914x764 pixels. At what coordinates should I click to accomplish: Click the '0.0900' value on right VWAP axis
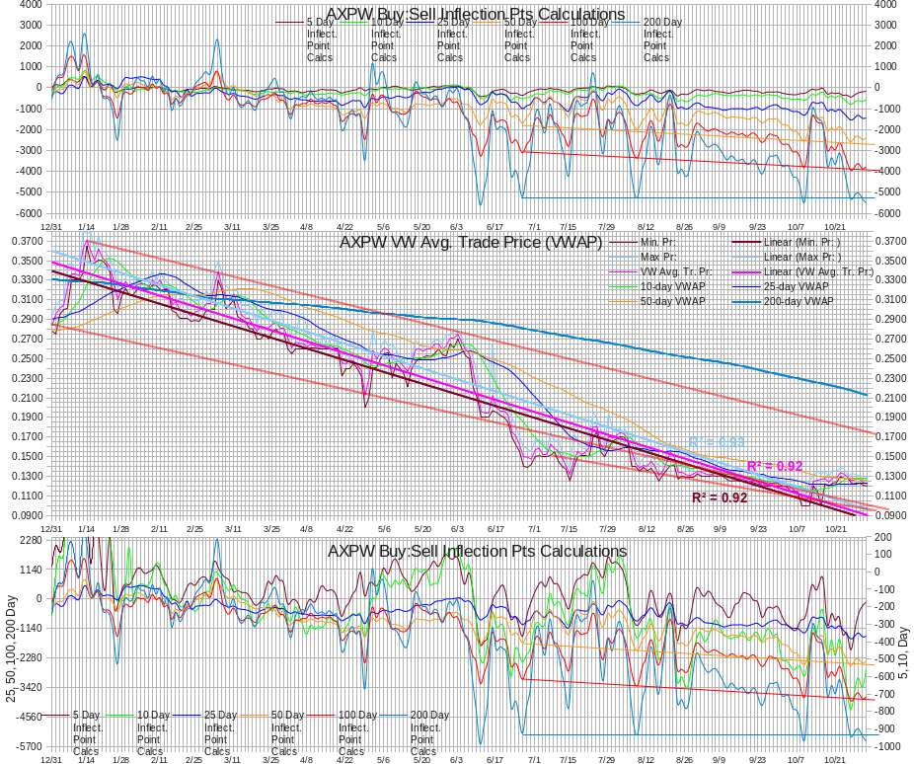(x=891, y=515)
